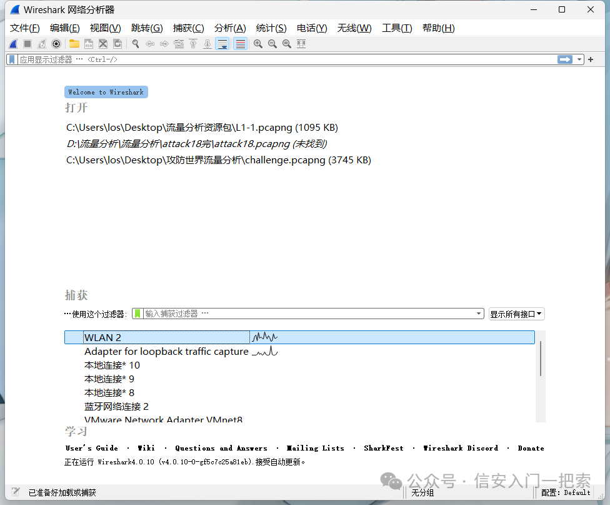Image resolution: width=610 pixels, height=505 pixels.
Task: Open capture options gear icon
Action: [56, 44]
